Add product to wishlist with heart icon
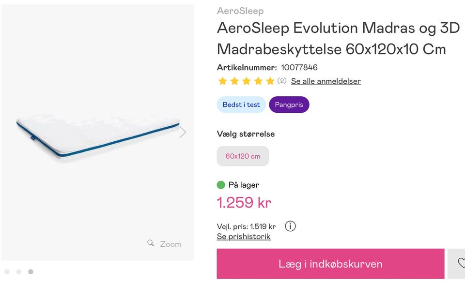Viewport: 465px width, 283px height. point(461,263)
